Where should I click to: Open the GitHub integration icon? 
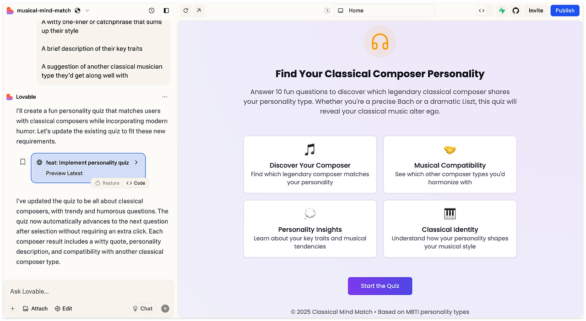[x=516, y=11]
